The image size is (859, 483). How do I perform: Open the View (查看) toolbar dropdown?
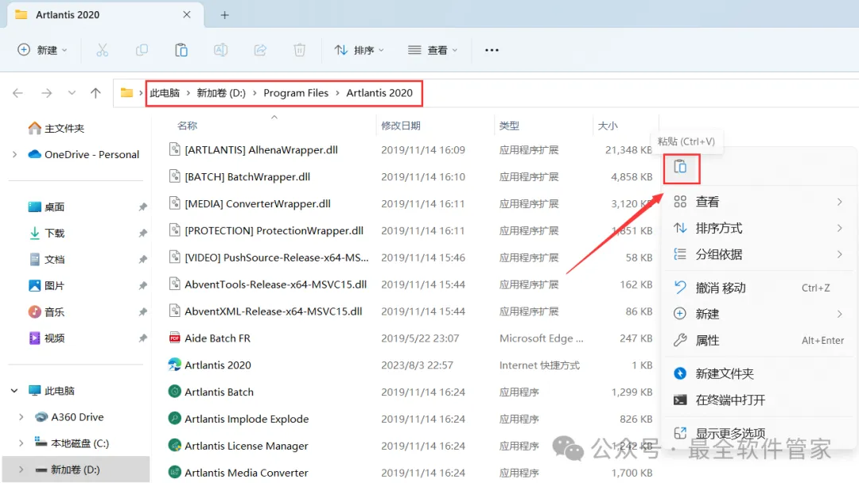(x=432, y=50)
